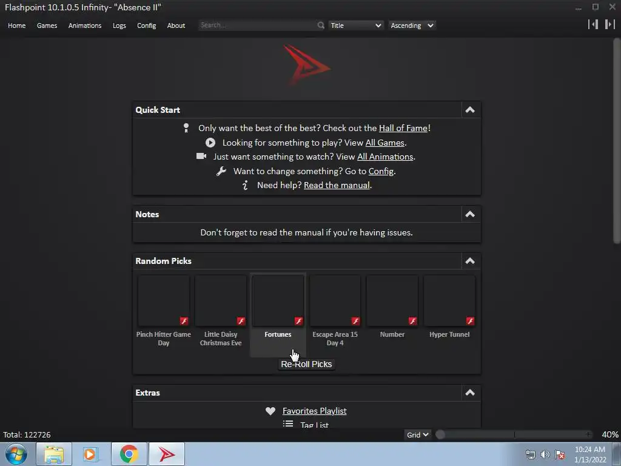621x466 pixels.
Task: Click the Total: 122726 status text
Action: click(x=27, y=434)
